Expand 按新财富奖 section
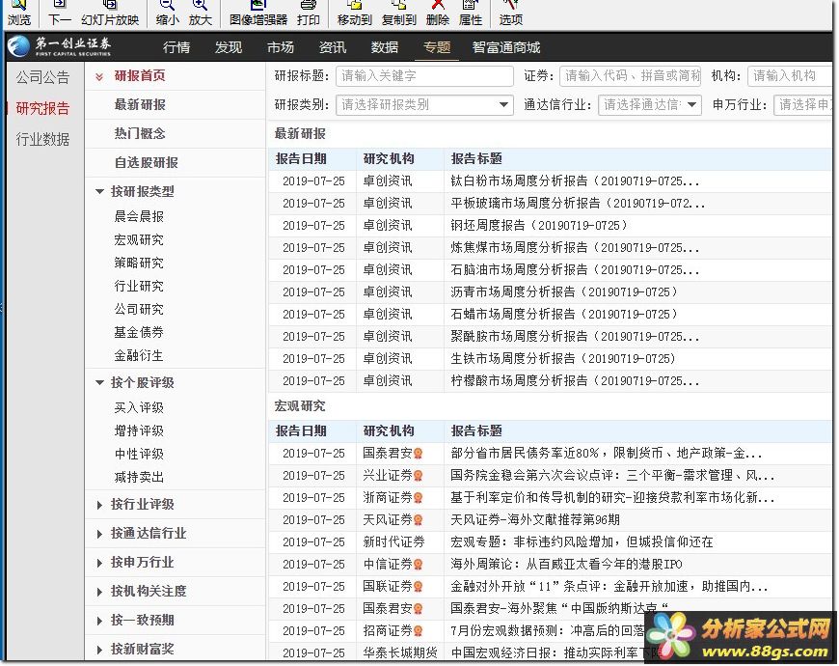The image size is (839, 666). pos(99,650)
